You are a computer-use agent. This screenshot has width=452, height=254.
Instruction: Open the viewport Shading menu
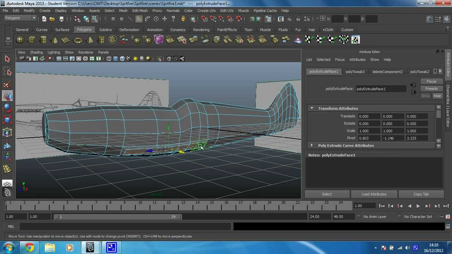click(36, 52)
